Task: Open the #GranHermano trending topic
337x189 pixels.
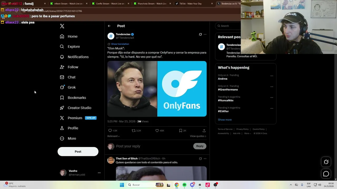Action: 228,90
